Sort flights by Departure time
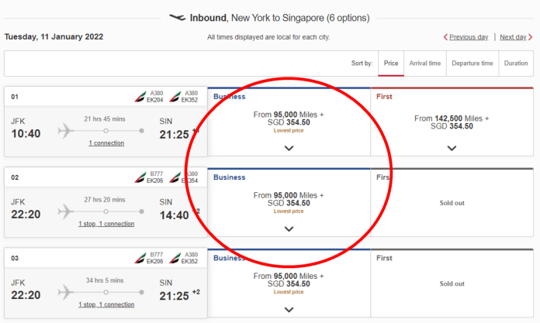The image size is (540, 323). coord(472,64)
